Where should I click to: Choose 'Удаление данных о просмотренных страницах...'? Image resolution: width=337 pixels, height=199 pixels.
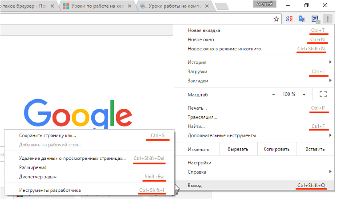(x=89, y=159)
